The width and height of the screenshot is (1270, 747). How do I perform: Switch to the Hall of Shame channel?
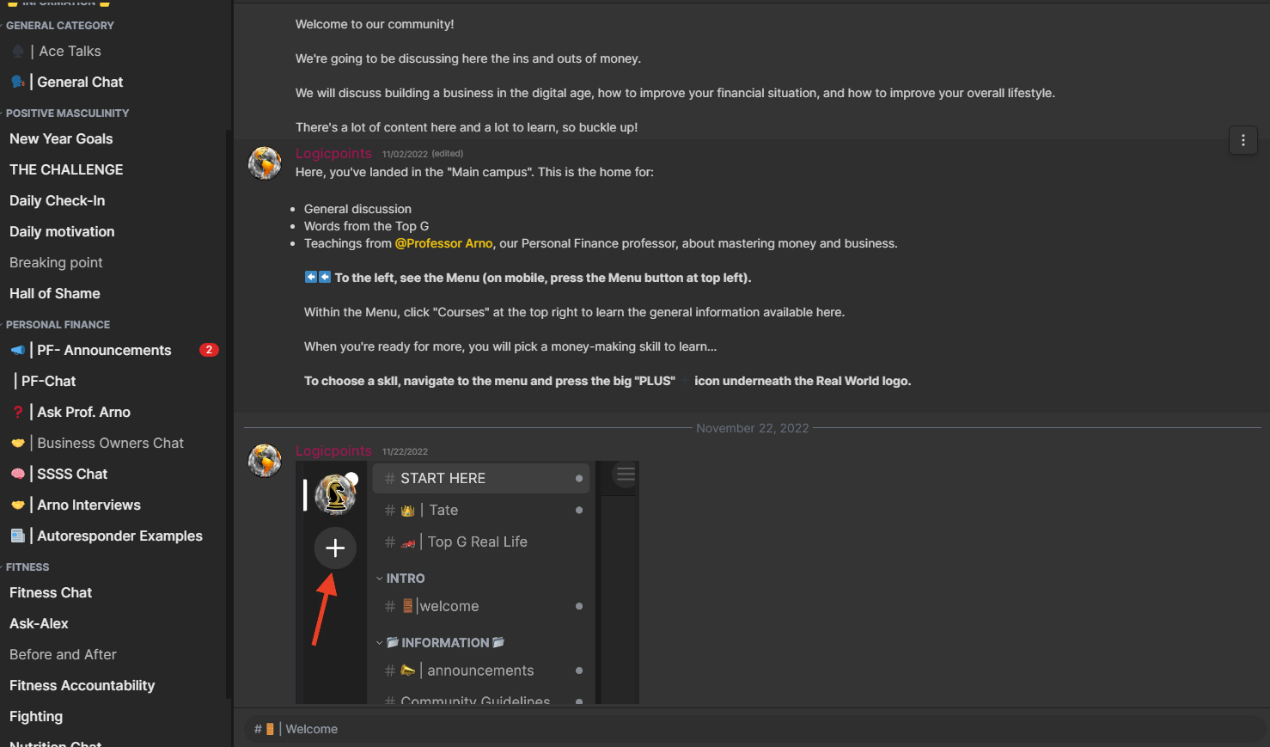coord(55,293)
